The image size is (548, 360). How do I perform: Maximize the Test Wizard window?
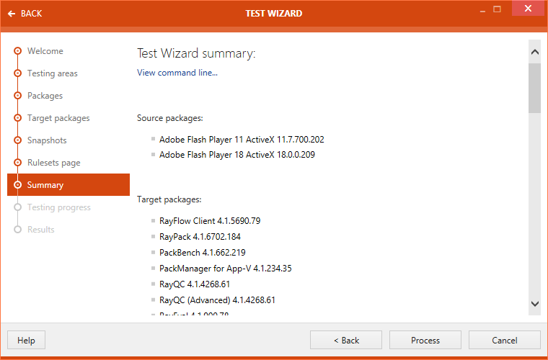click(x=497, y=9)
